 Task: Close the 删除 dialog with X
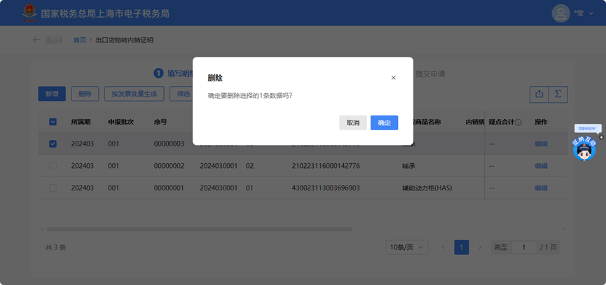pyautogui.click(x=393, y=78)
